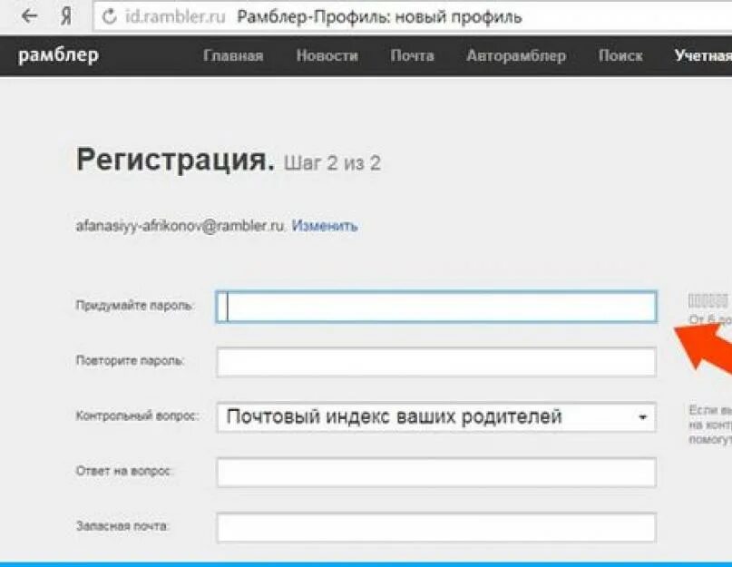Focus the Запасная почта field
This screenshot has height=567, width=732.
pos(436,527)
